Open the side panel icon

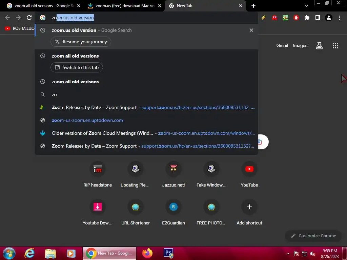[318, 18]
